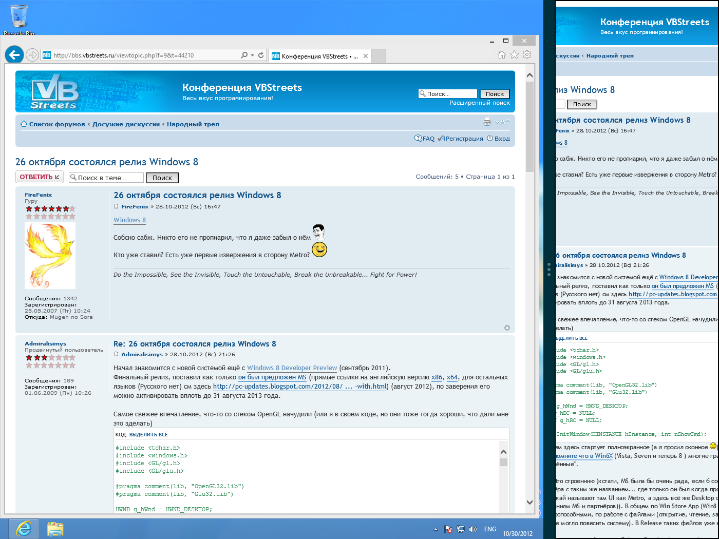Open File Explorer from the taskbar
Image resolution: width=719 pixels, height=539 pixels.
55,529
